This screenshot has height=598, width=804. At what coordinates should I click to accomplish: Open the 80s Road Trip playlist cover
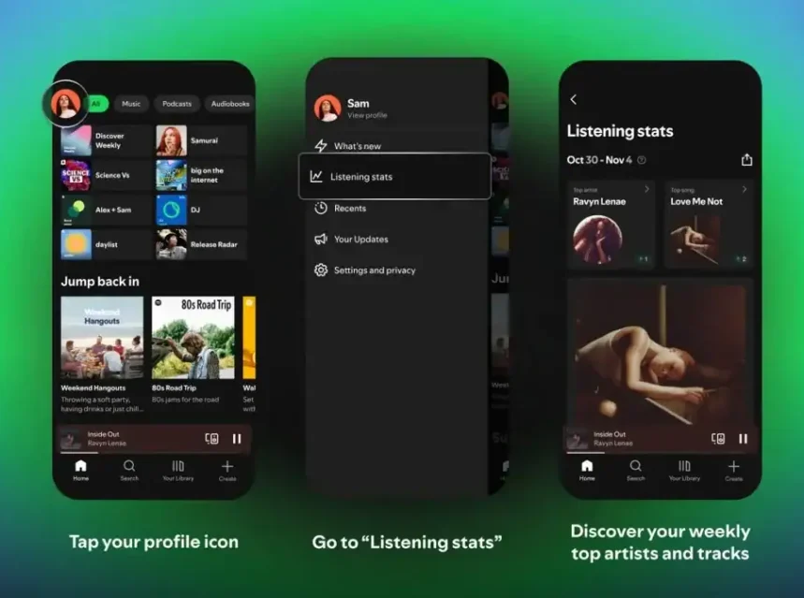click(194, 338)
